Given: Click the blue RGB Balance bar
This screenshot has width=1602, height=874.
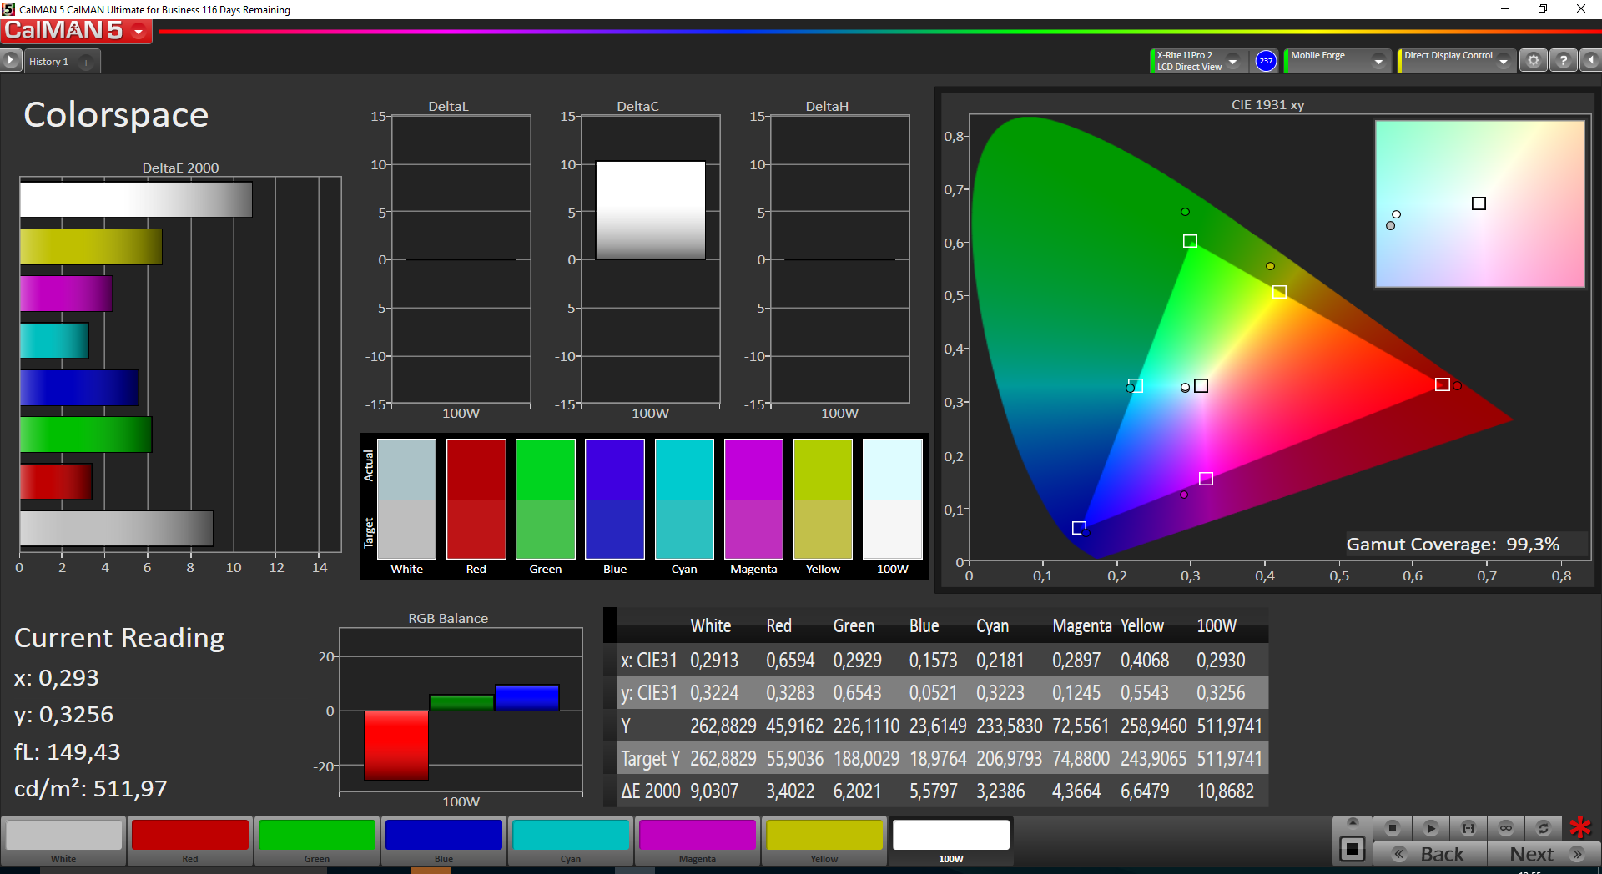Looking at the screenshot, I should tap(526, 697).
